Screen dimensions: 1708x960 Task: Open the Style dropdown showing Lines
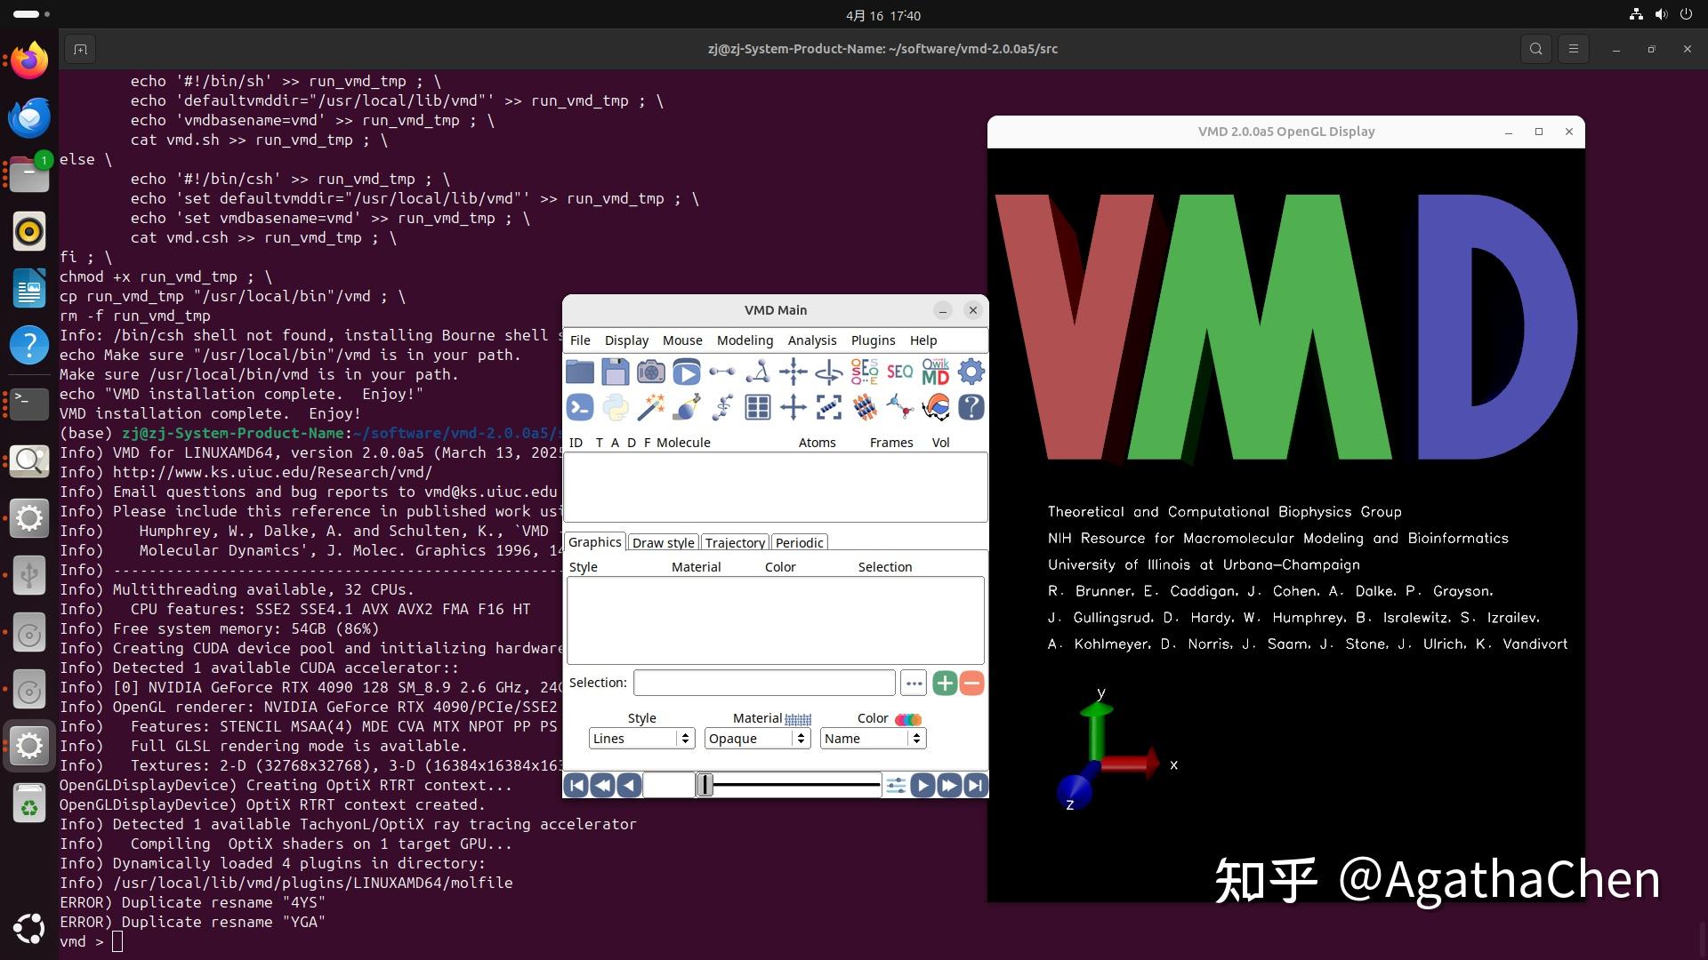click(640, 738)
